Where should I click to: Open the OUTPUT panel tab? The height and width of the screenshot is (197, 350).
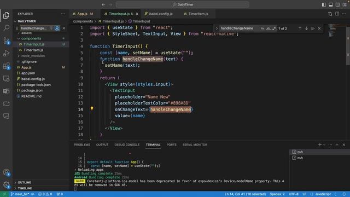pos(102,144)
